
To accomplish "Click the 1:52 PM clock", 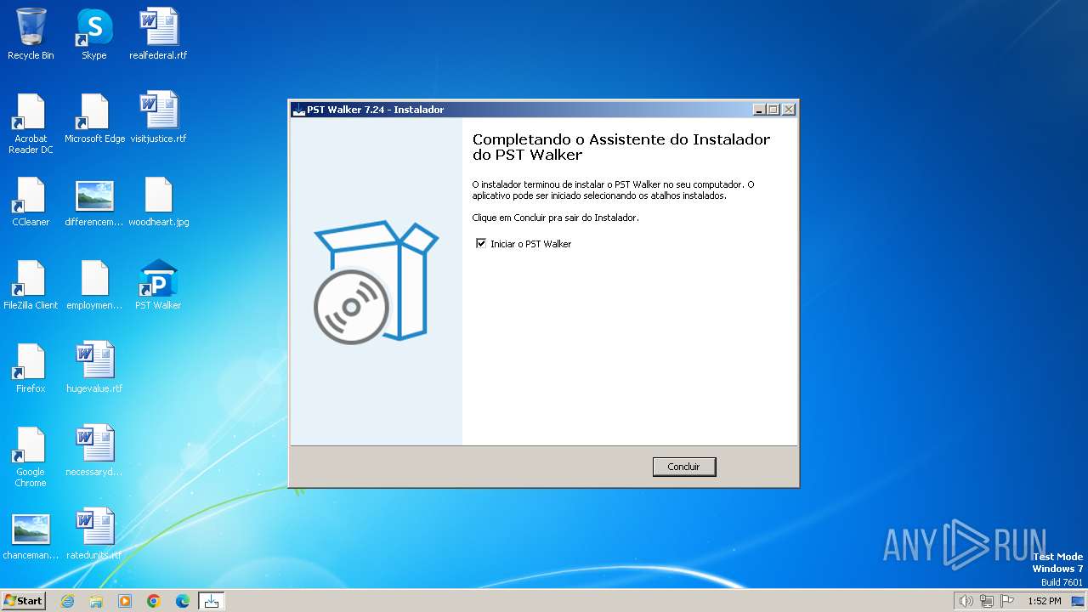I will click(1045, 601).
